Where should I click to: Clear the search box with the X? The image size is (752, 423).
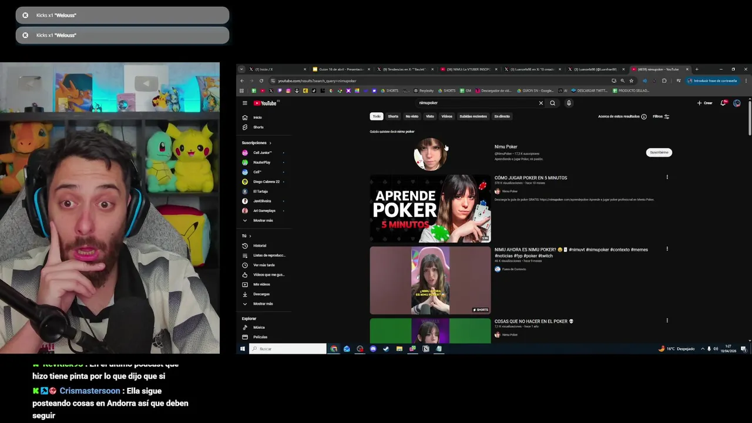pos(541,103)
